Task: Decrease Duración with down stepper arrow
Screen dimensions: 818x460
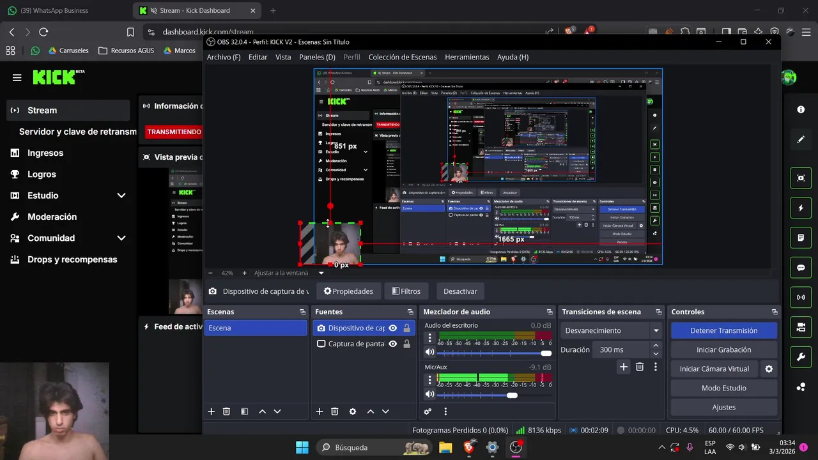Action: (x=656, y=353)
